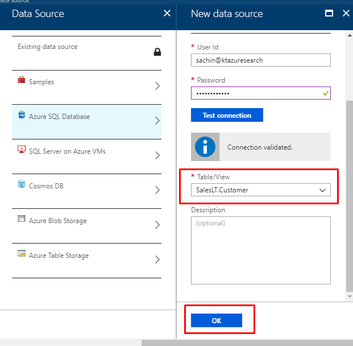Expand the Azure Table Storage chevron

157,259
